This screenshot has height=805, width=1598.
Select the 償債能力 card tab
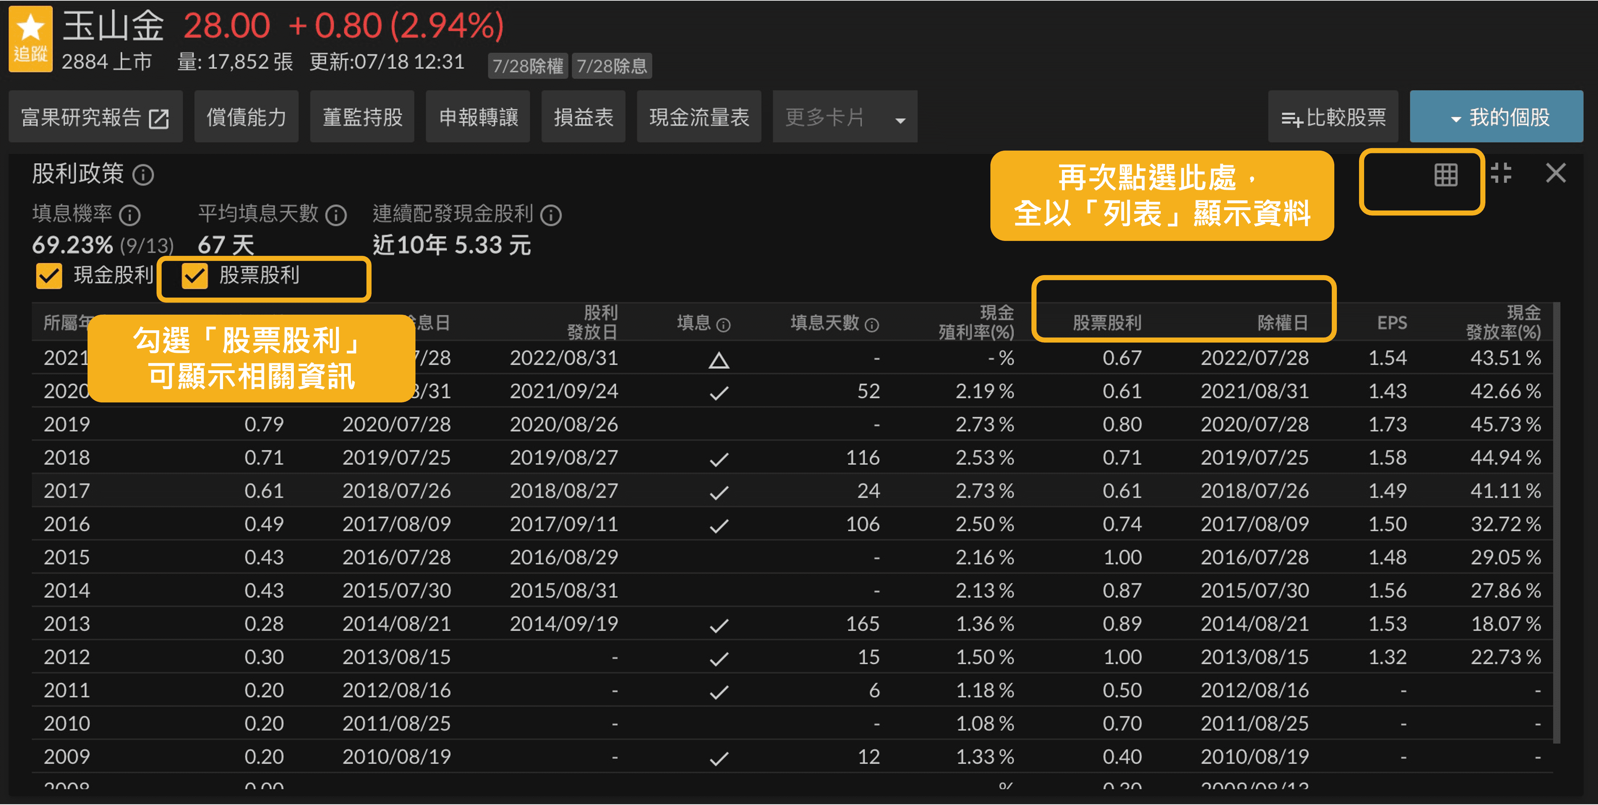coord(246,117)
